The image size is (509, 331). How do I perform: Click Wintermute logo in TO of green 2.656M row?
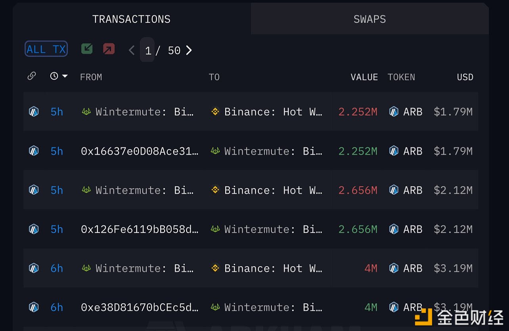click(215, 229)
